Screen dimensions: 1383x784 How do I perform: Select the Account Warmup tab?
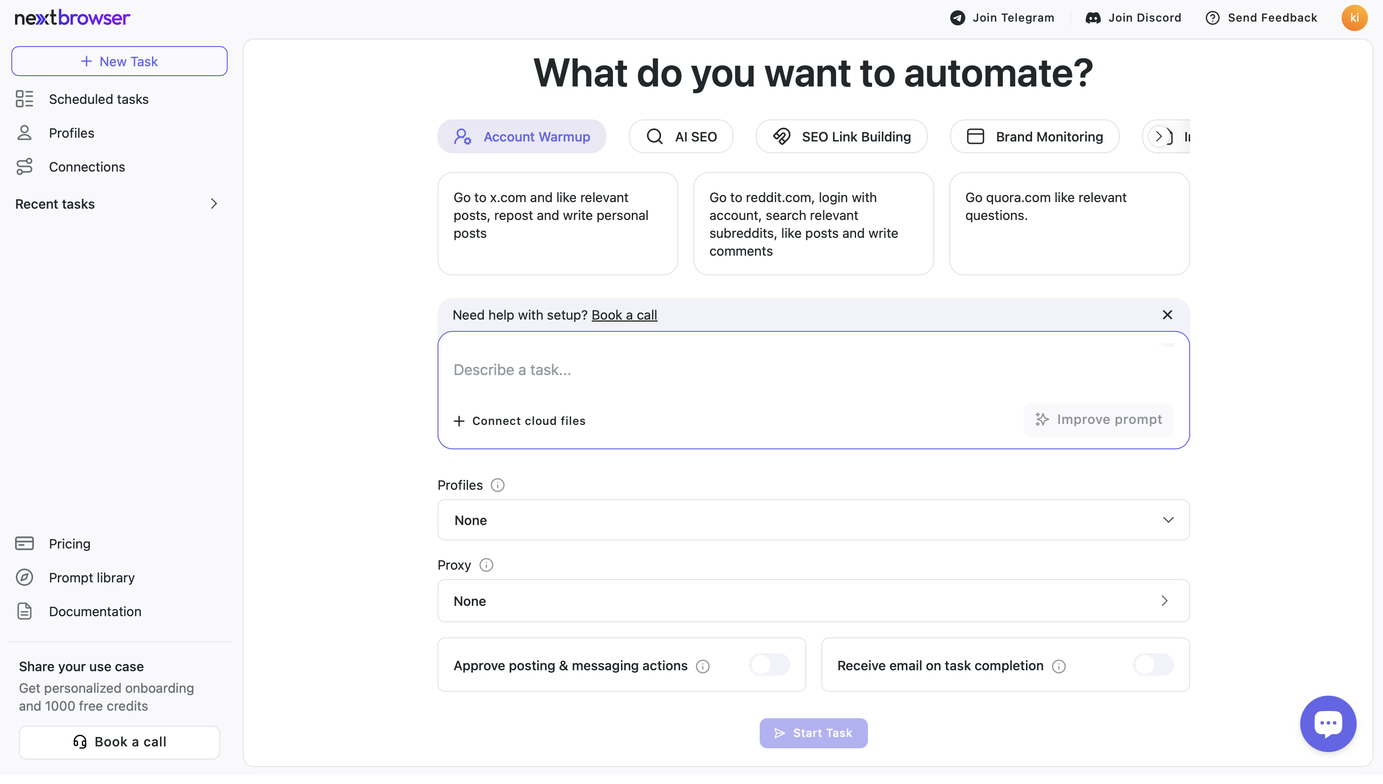pyautogui.click(x=522, y=137)
